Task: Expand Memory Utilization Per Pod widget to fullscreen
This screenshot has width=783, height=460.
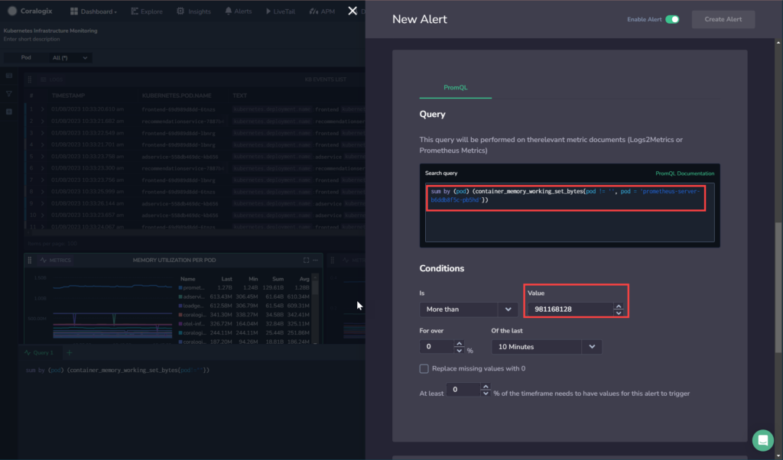Action: pos(306,260)
